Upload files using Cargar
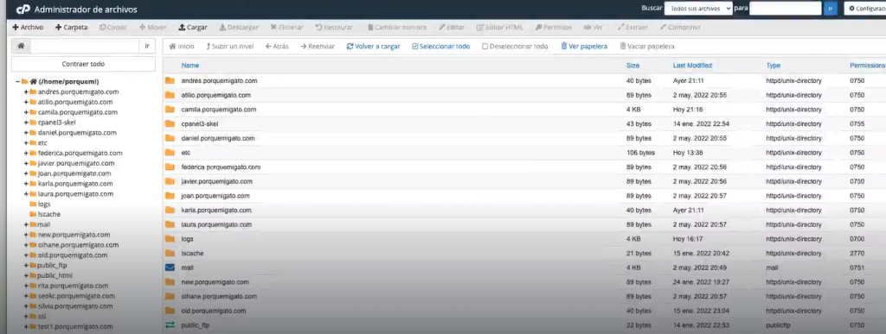The height and width of the screenshot is (334, 886). 193,27
